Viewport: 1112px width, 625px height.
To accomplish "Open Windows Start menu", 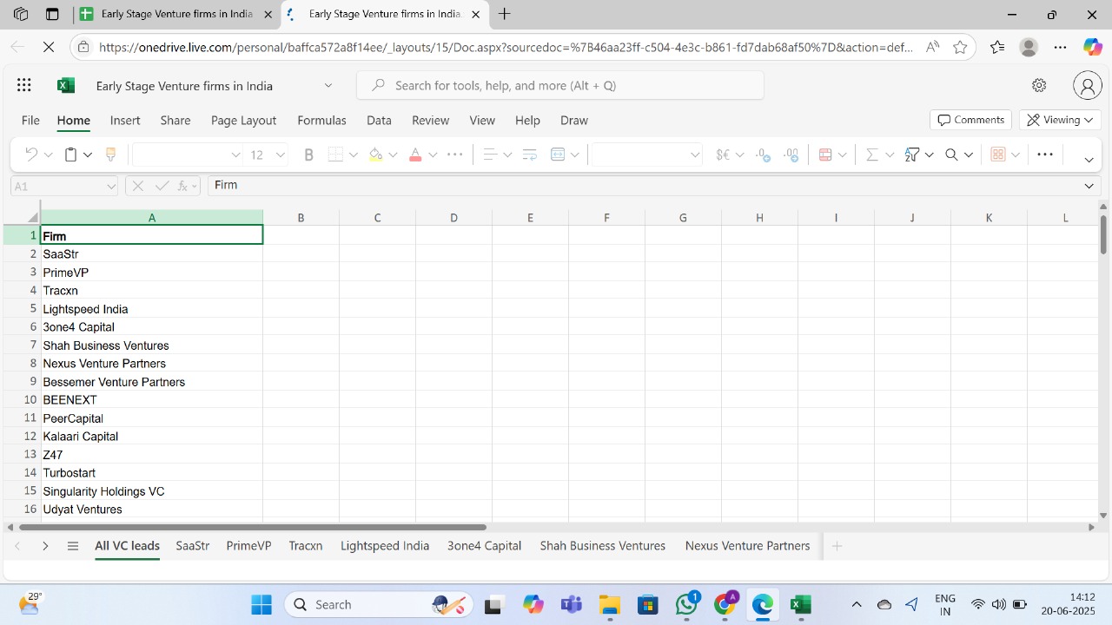I will [x=261, y=604].
